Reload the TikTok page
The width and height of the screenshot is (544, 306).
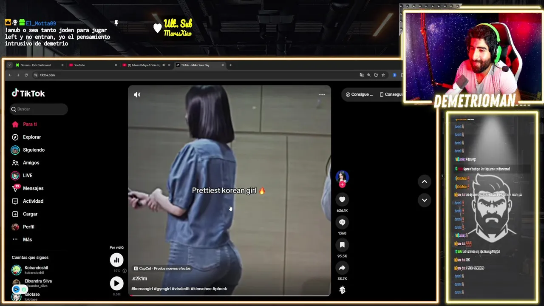point(26,75)
